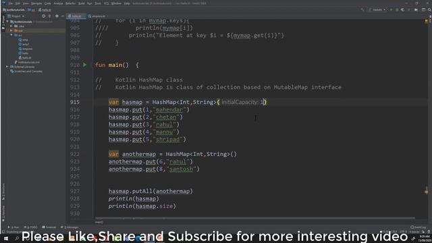Select kotlintutorials.iml file in tree

(27, 62)
